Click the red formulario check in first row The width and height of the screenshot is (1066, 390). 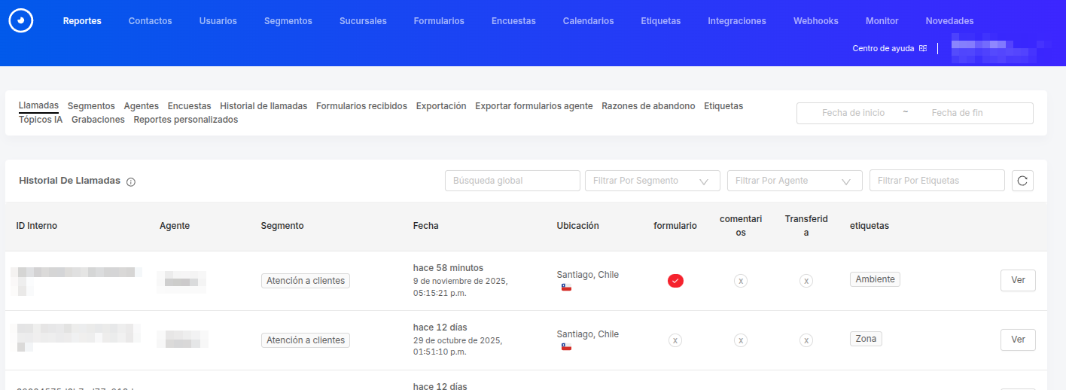click(675, 281)
